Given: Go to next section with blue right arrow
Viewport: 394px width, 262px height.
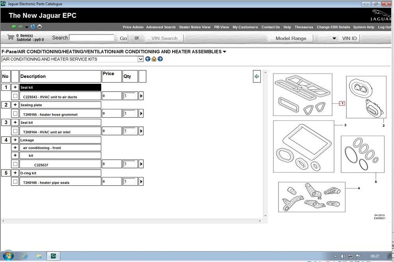Looking at the screenshot, I should (x=160, y=59).
